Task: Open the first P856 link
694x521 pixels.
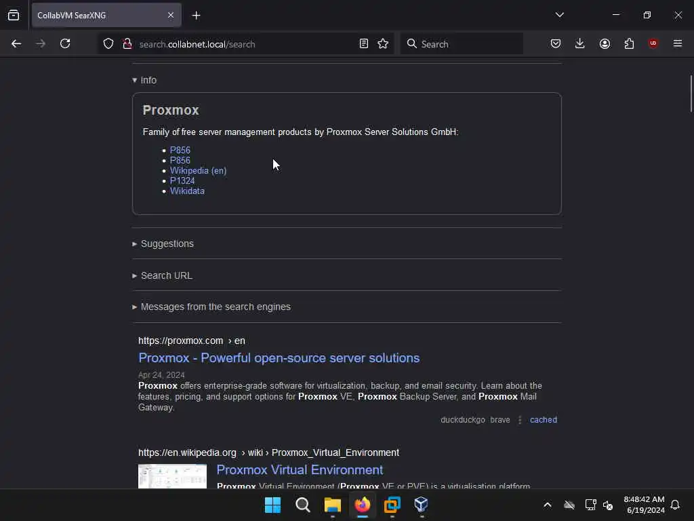Action: tap(180, 150)
